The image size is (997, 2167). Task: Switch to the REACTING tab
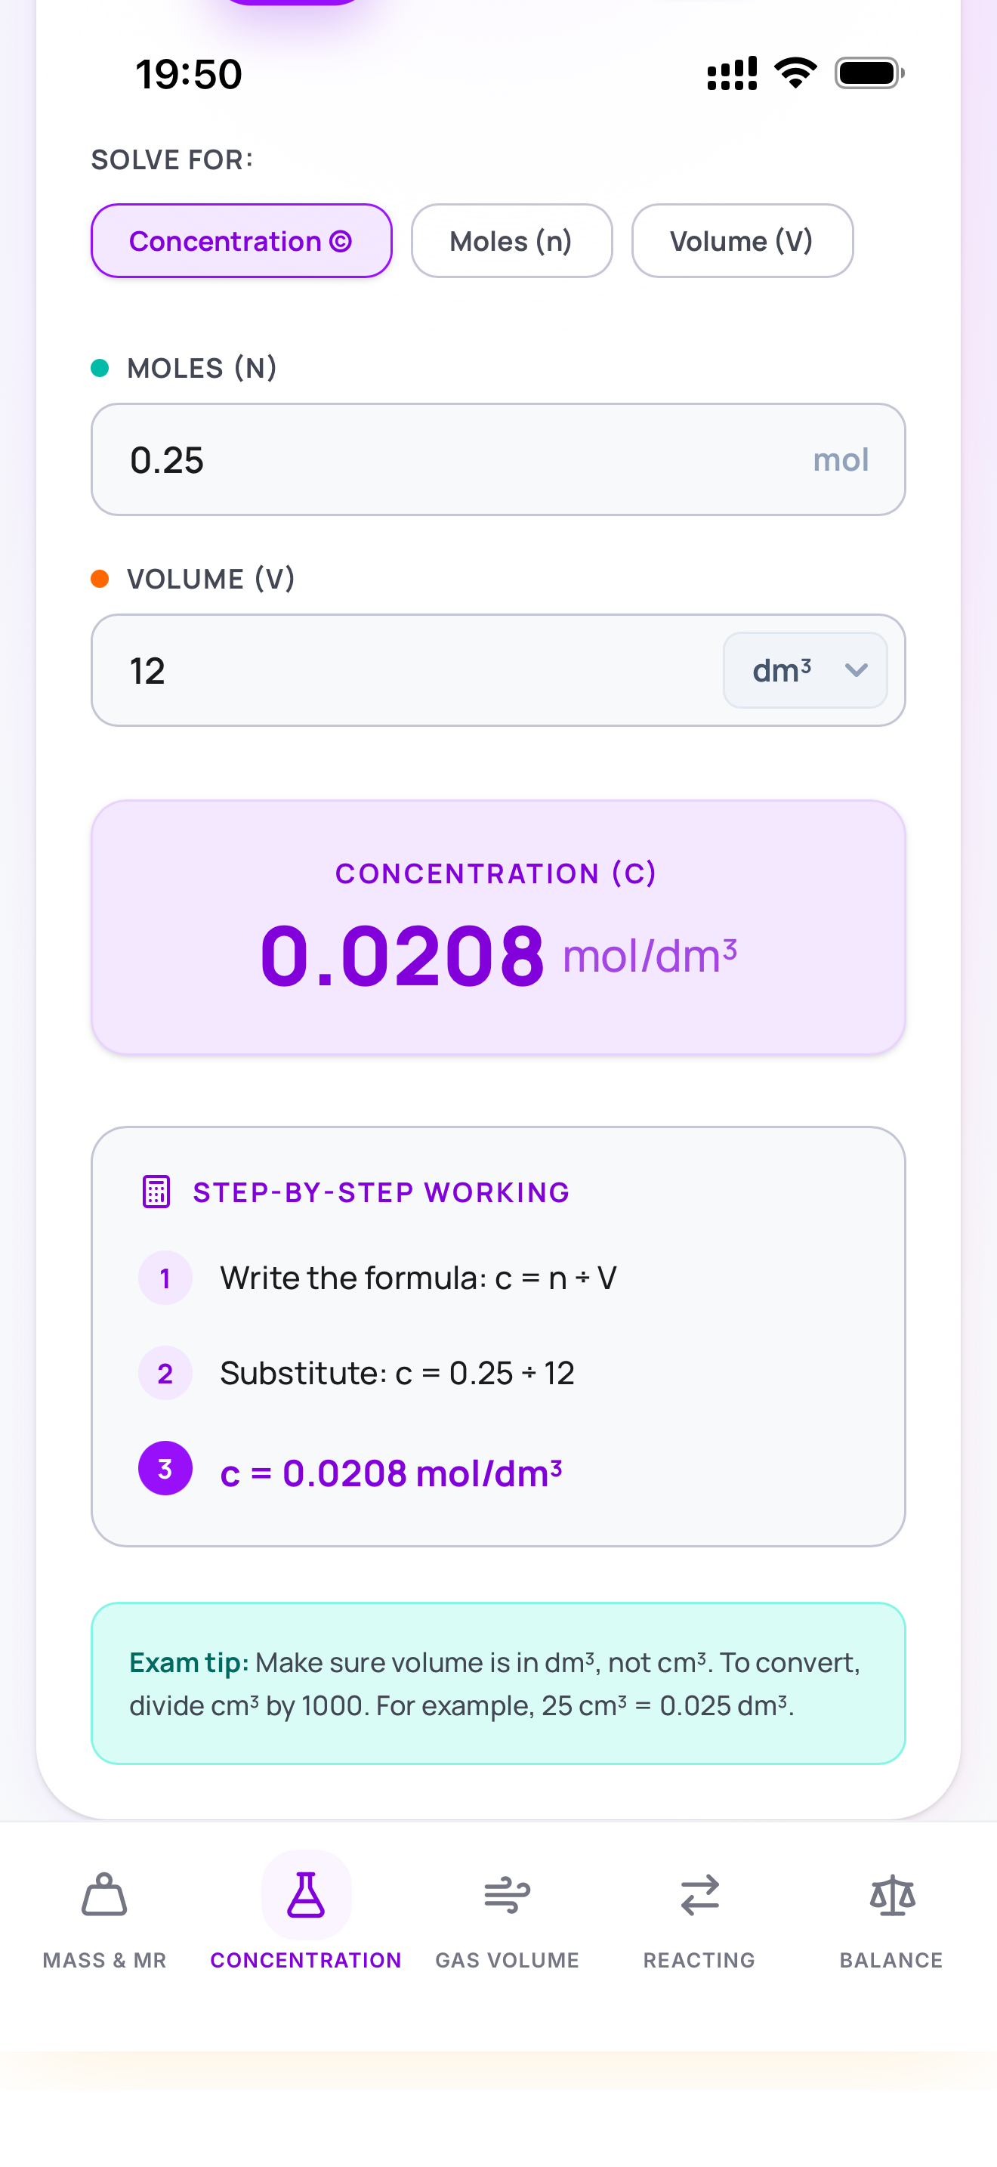coord(699,1960)
